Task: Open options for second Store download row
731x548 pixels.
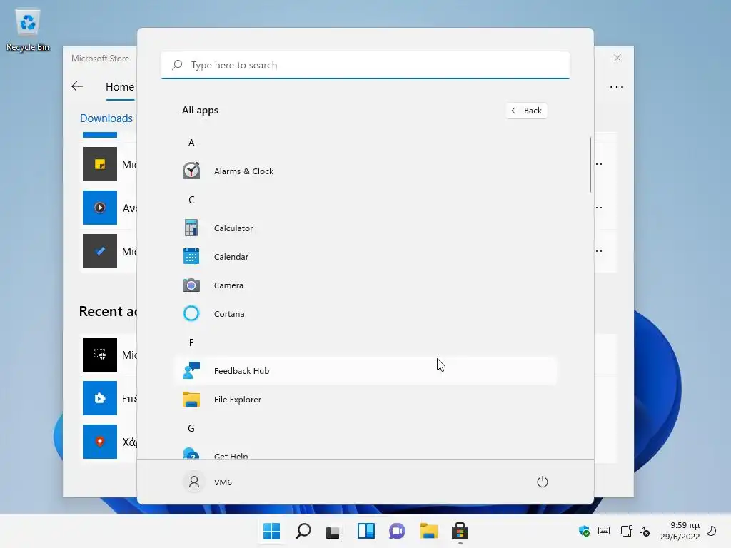Action: (x=600, y=208)
